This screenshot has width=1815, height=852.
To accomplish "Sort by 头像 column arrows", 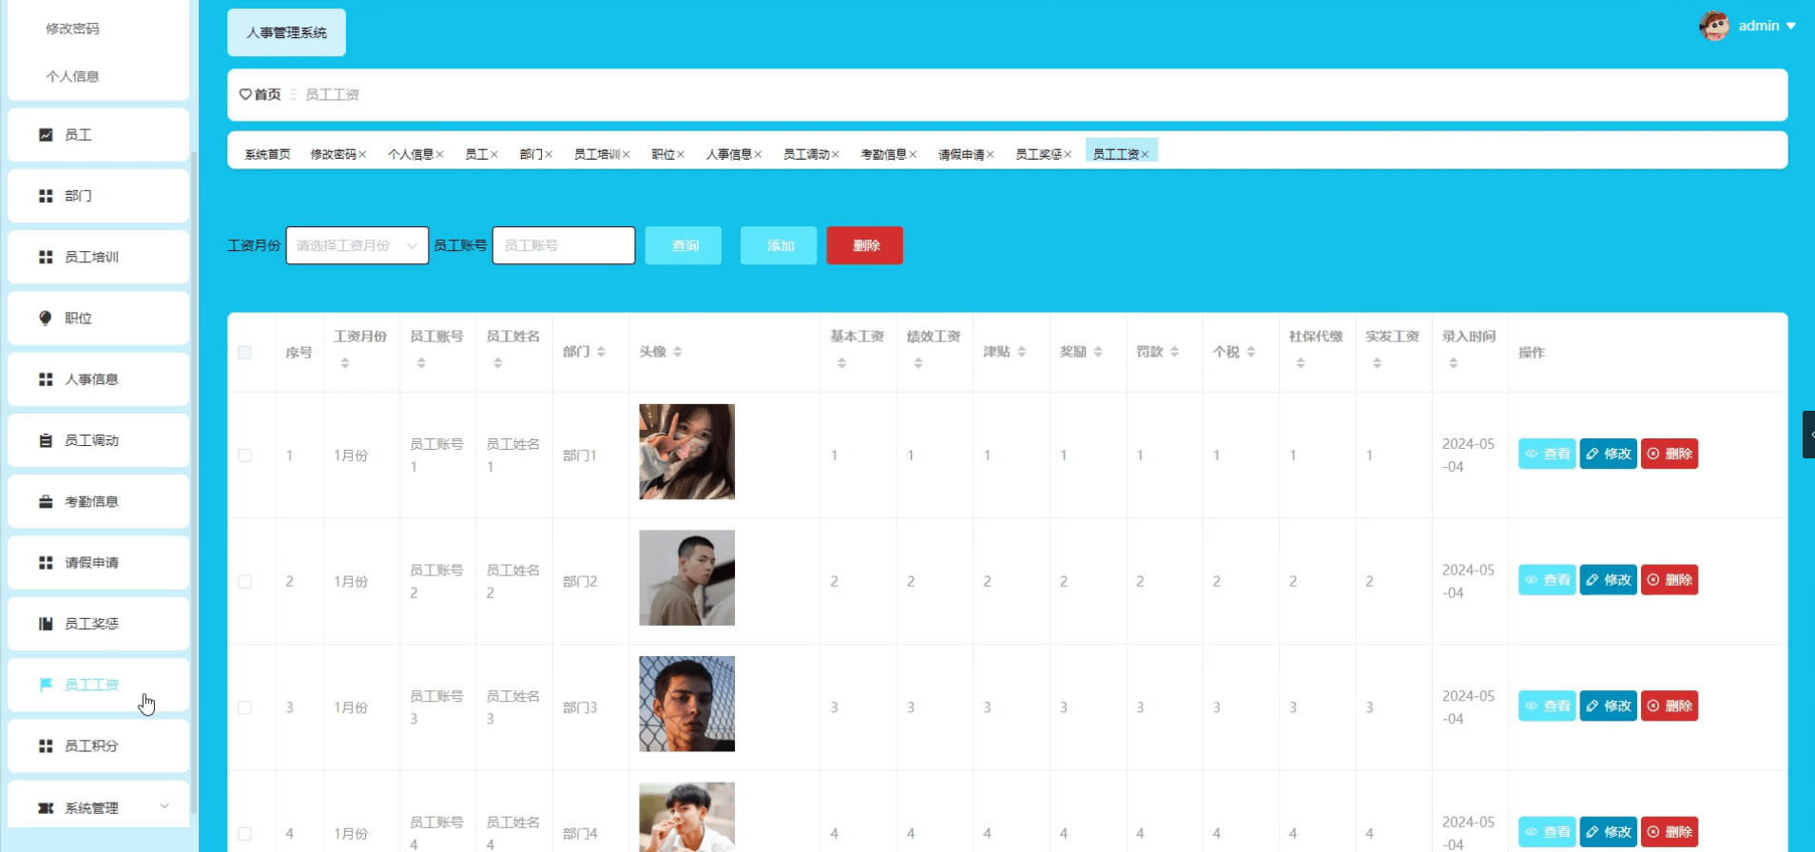I will point(678,352).
